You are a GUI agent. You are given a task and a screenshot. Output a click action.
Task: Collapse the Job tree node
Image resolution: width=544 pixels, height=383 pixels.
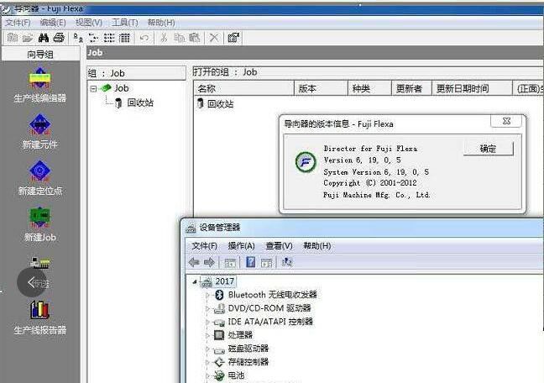[x=94, y=88]
